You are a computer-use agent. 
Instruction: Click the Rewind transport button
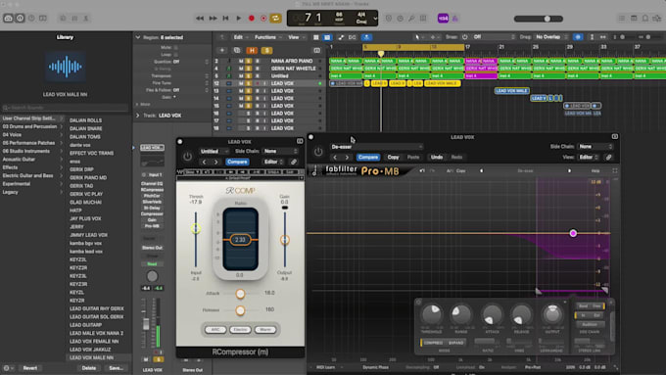[x=200, y=19]
